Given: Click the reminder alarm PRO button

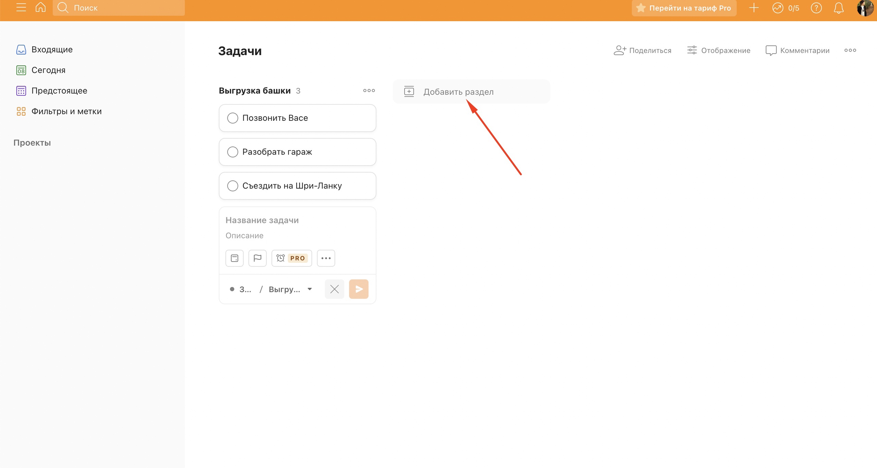Looking at the screenshot, I should [x=292, y=258].
